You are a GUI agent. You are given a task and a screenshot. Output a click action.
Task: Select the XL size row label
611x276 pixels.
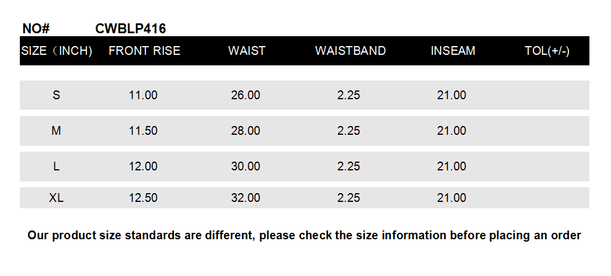tap(57, 198)
